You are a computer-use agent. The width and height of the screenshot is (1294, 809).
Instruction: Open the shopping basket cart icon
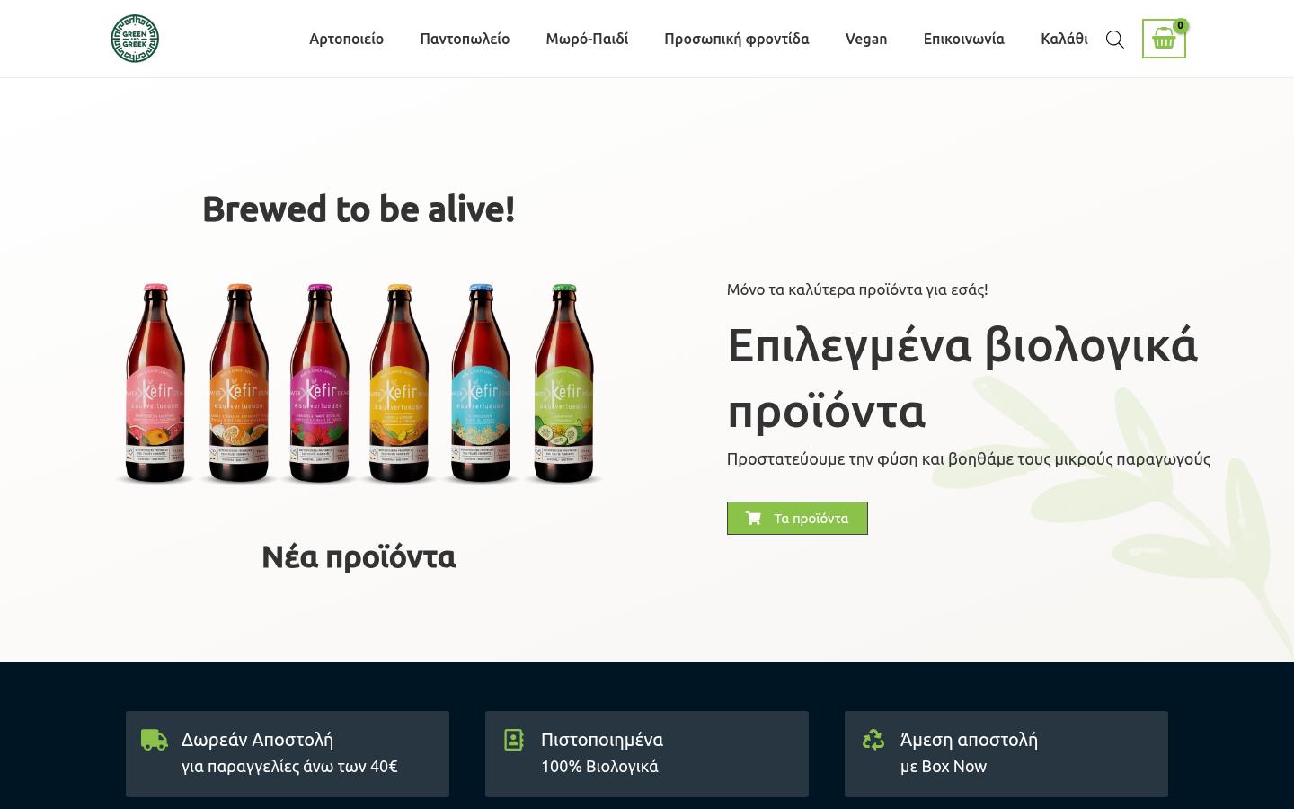coord(1164,39)
